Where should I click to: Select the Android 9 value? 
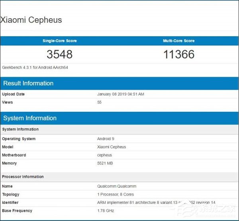point(106,139)
